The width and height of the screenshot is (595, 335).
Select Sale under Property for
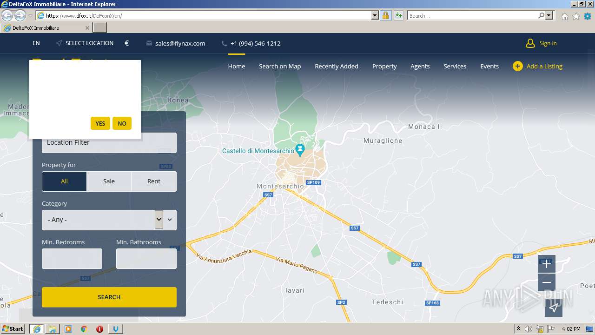point(109,181)
